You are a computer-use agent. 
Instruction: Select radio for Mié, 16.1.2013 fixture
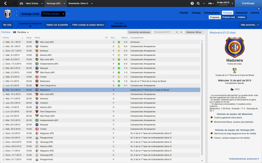coord(4,46)
